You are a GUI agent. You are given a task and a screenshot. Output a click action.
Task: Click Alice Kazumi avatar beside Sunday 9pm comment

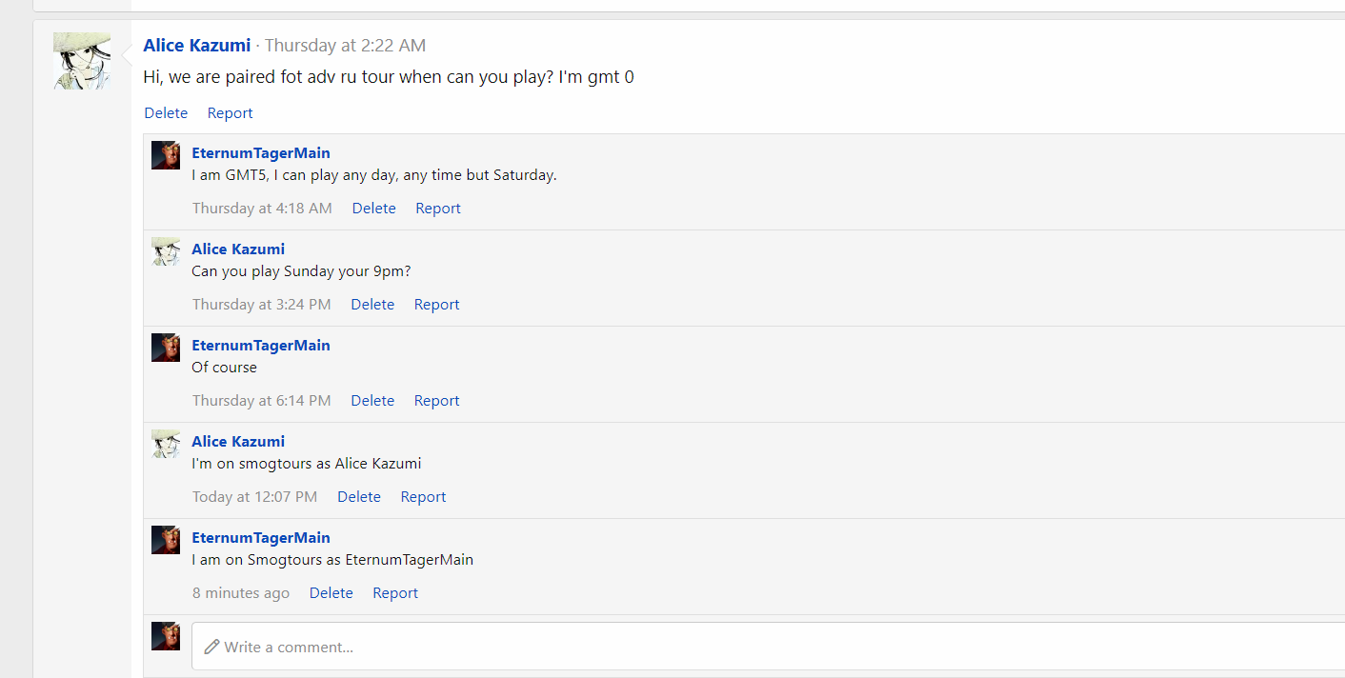tap(166, 251)
